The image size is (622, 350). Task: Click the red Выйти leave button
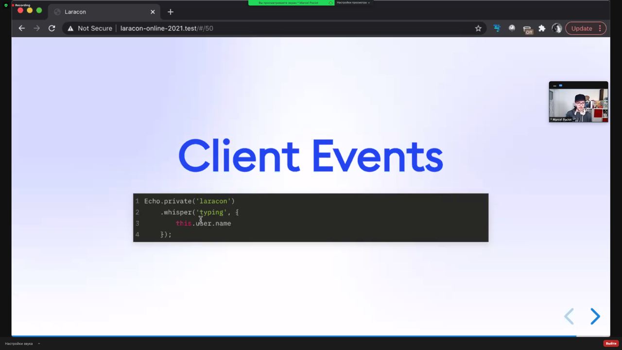pyautogui.click(x=611, y=343)
